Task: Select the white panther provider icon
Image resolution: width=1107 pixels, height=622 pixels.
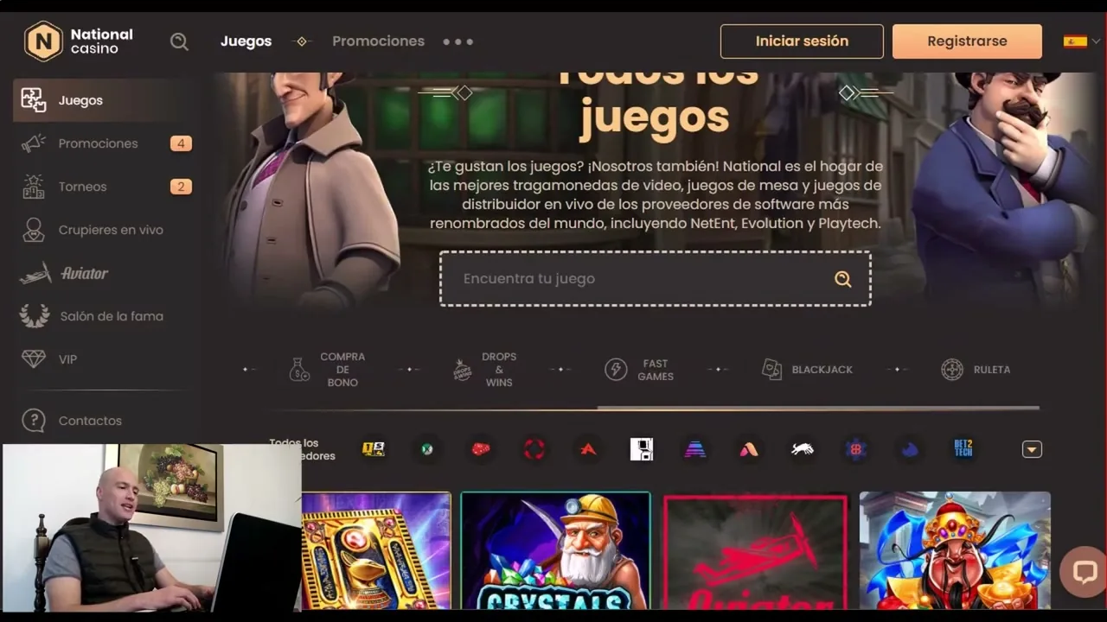Action: click(x=803, y=449)
